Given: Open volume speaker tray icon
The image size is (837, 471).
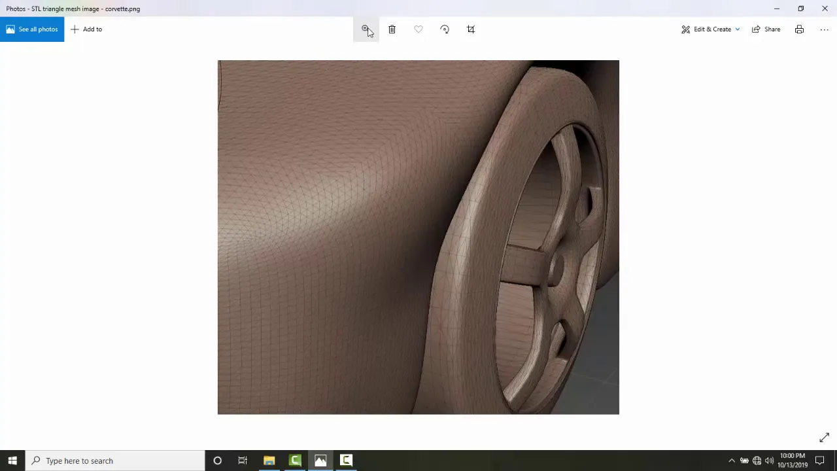Looking at the screenshot, I should coord(769,461).
